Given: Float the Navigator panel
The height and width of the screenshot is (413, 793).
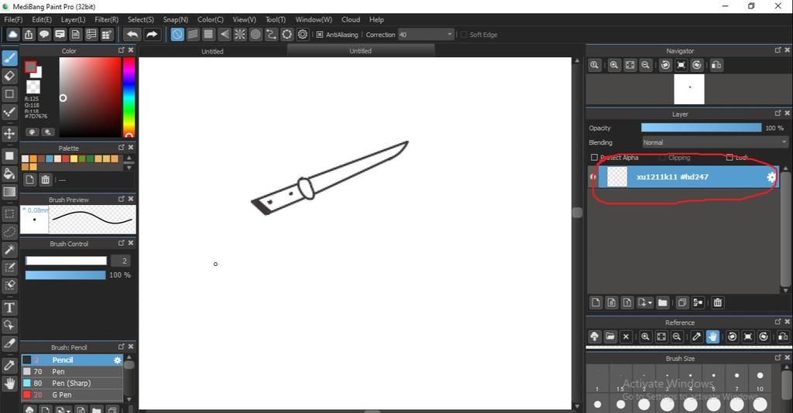Looking at the screenshot, I should [x=778, y=50].
